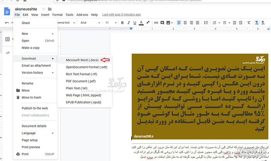271x161 pixels.
Task: Expand the bulleted list options arrow
Action: tap(229, 23)
